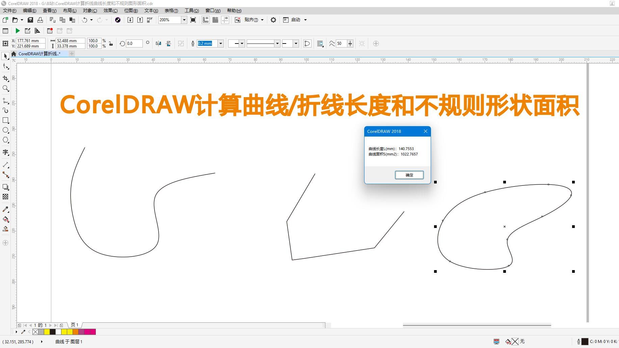The image size is (619, 348).
Task: Open the undo history dropdown arrow
Action: pyautogui.click(x=91, y=20)
